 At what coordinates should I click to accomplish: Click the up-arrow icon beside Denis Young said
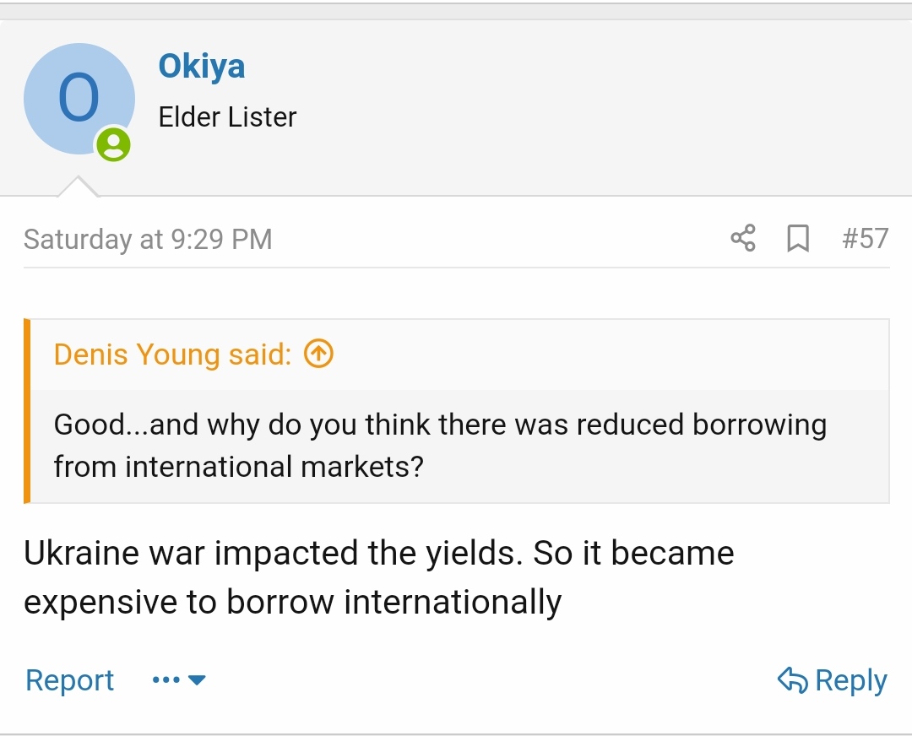coord(318,354)
